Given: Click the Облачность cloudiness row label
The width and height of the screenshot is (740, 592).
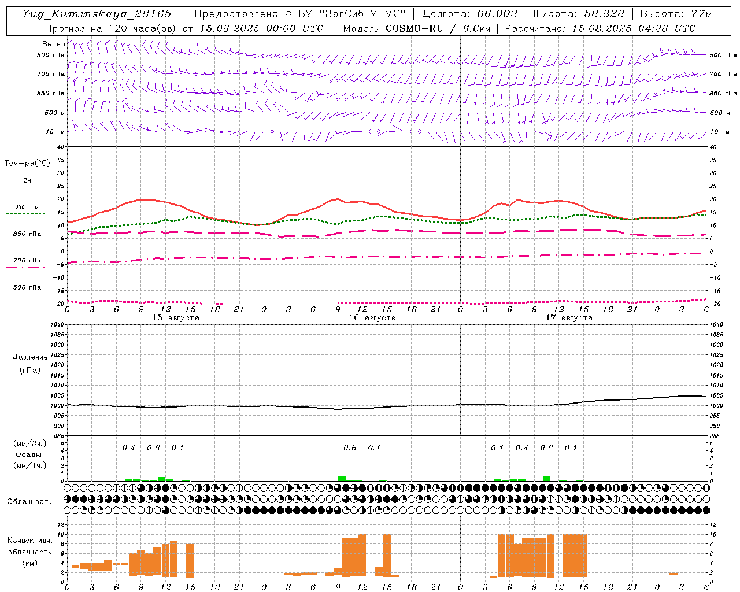Looking at the screenshot, I should (x=29, y=501).
